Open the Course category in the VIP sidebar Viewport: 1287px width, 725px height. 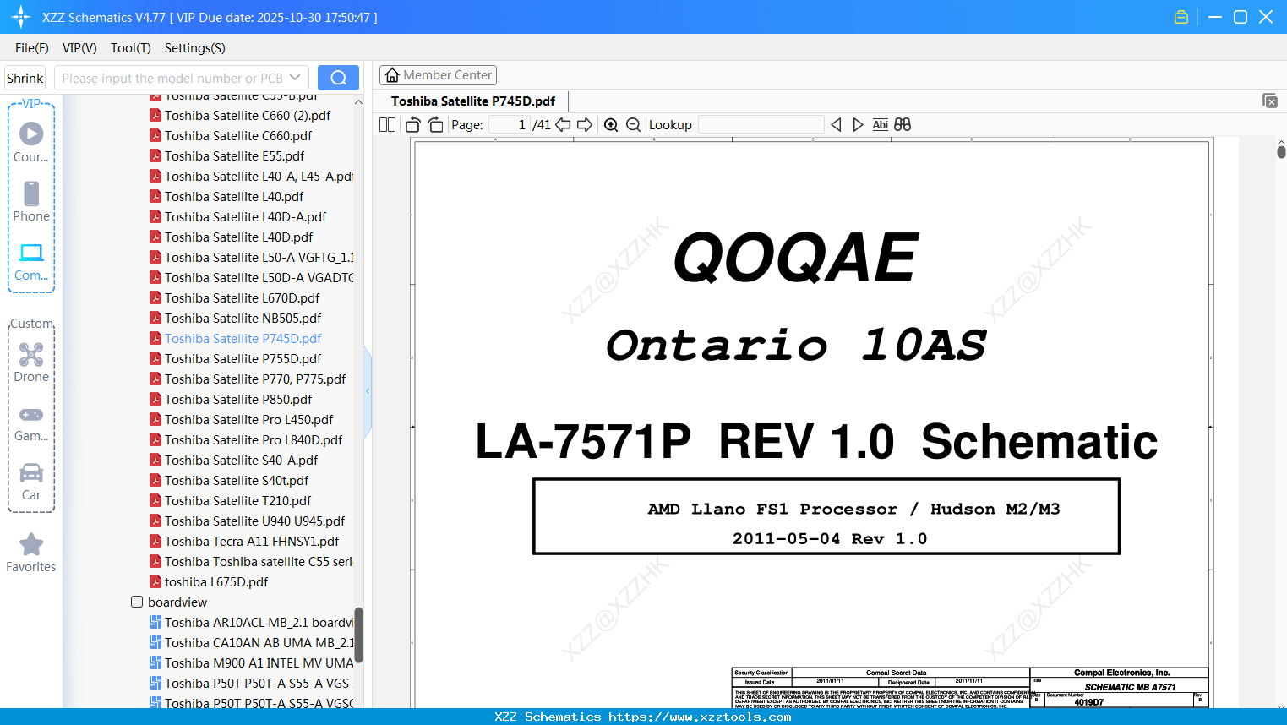(31, 142)
